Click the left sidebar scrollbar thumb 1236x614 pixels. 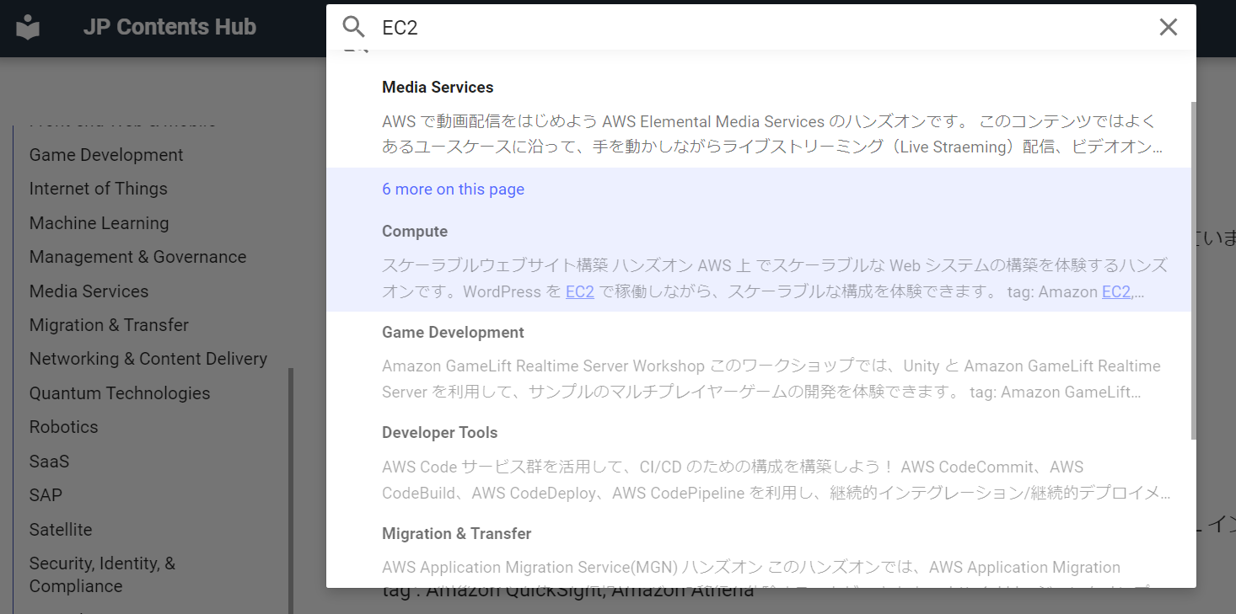pos(292,490)
